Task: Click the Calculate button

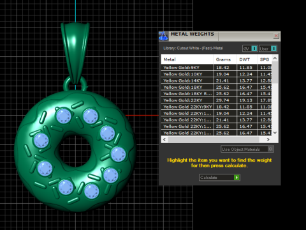Action: [219, 178]
